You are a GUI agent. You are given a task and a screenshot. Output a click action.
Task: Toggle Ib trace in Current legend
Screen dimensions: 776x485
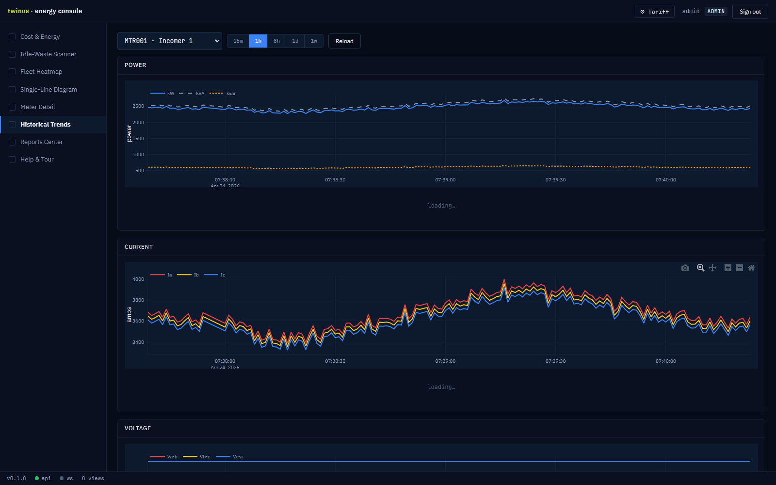tap(188, 275)
